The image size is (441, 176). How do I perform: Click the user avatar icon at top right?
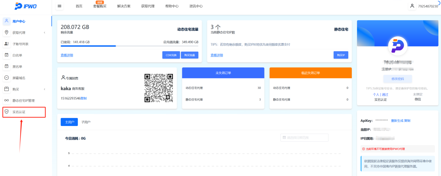pyautogui.click(x=412, y=6)
